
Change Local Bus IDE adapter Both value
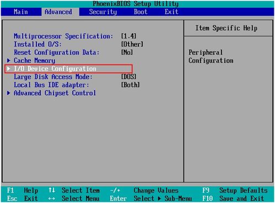[131, 85]
